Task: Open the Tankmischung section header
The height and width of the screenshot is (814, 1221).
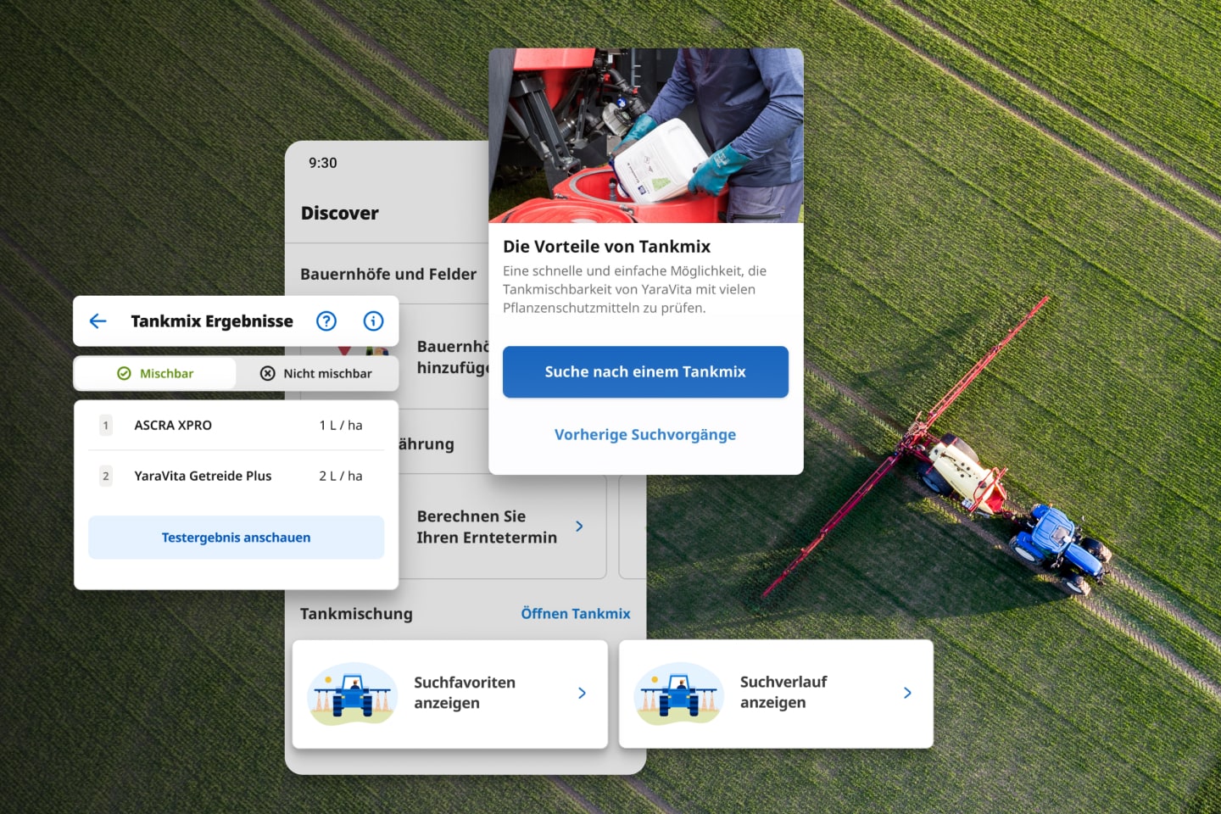Action: click(x=356, y=613)
